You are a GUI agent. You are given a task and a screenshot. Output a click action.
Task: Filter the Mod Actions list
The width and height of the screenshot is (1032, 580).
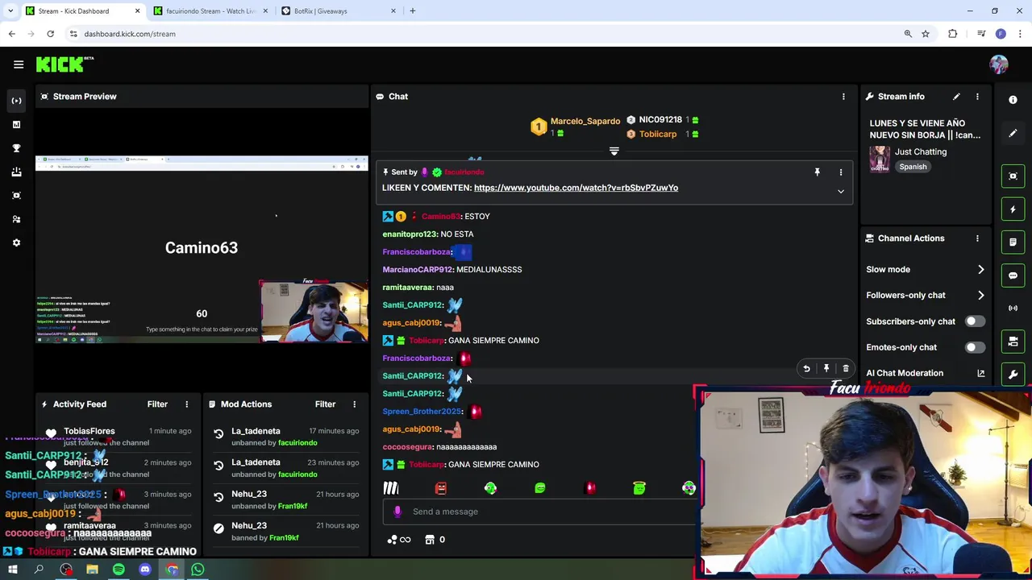click(325, 404)
